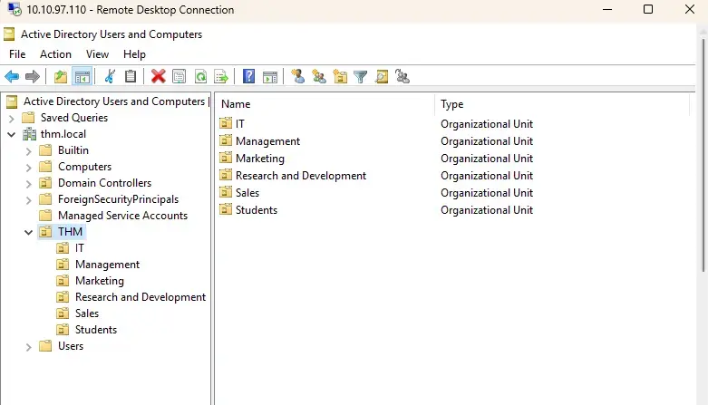Open the View menu
708x405 pixels.
point(98,54)
